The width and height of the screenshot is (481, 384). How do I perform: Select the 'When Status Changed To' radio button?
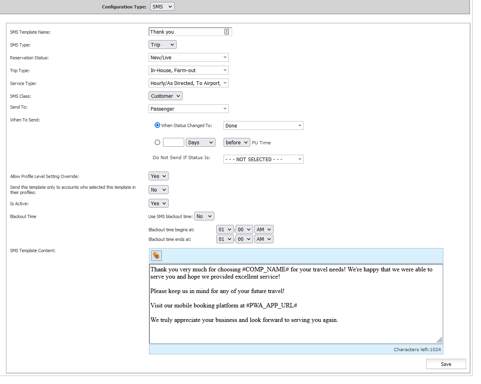point(157,125)
